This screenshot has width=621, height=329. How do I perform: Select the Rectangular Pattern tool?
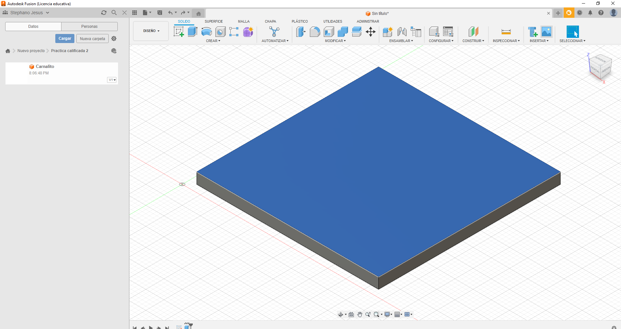(x=234, y=32)
